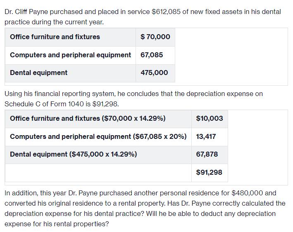Click the $91,298 total cell
The width and height of the screenshot is (293, 232).
tap(209, 172)
